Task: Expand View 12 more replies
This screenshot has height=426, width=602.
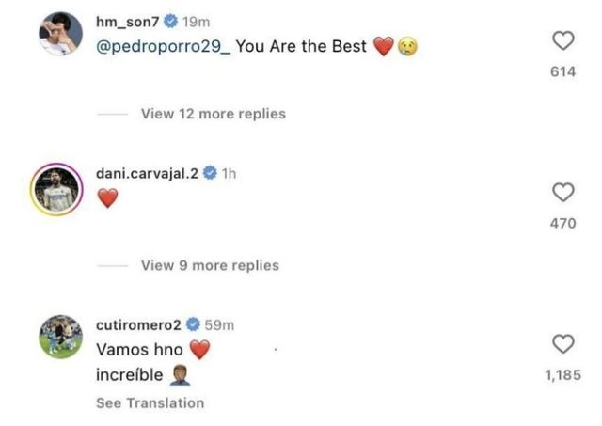Action: tap(213, 114)
